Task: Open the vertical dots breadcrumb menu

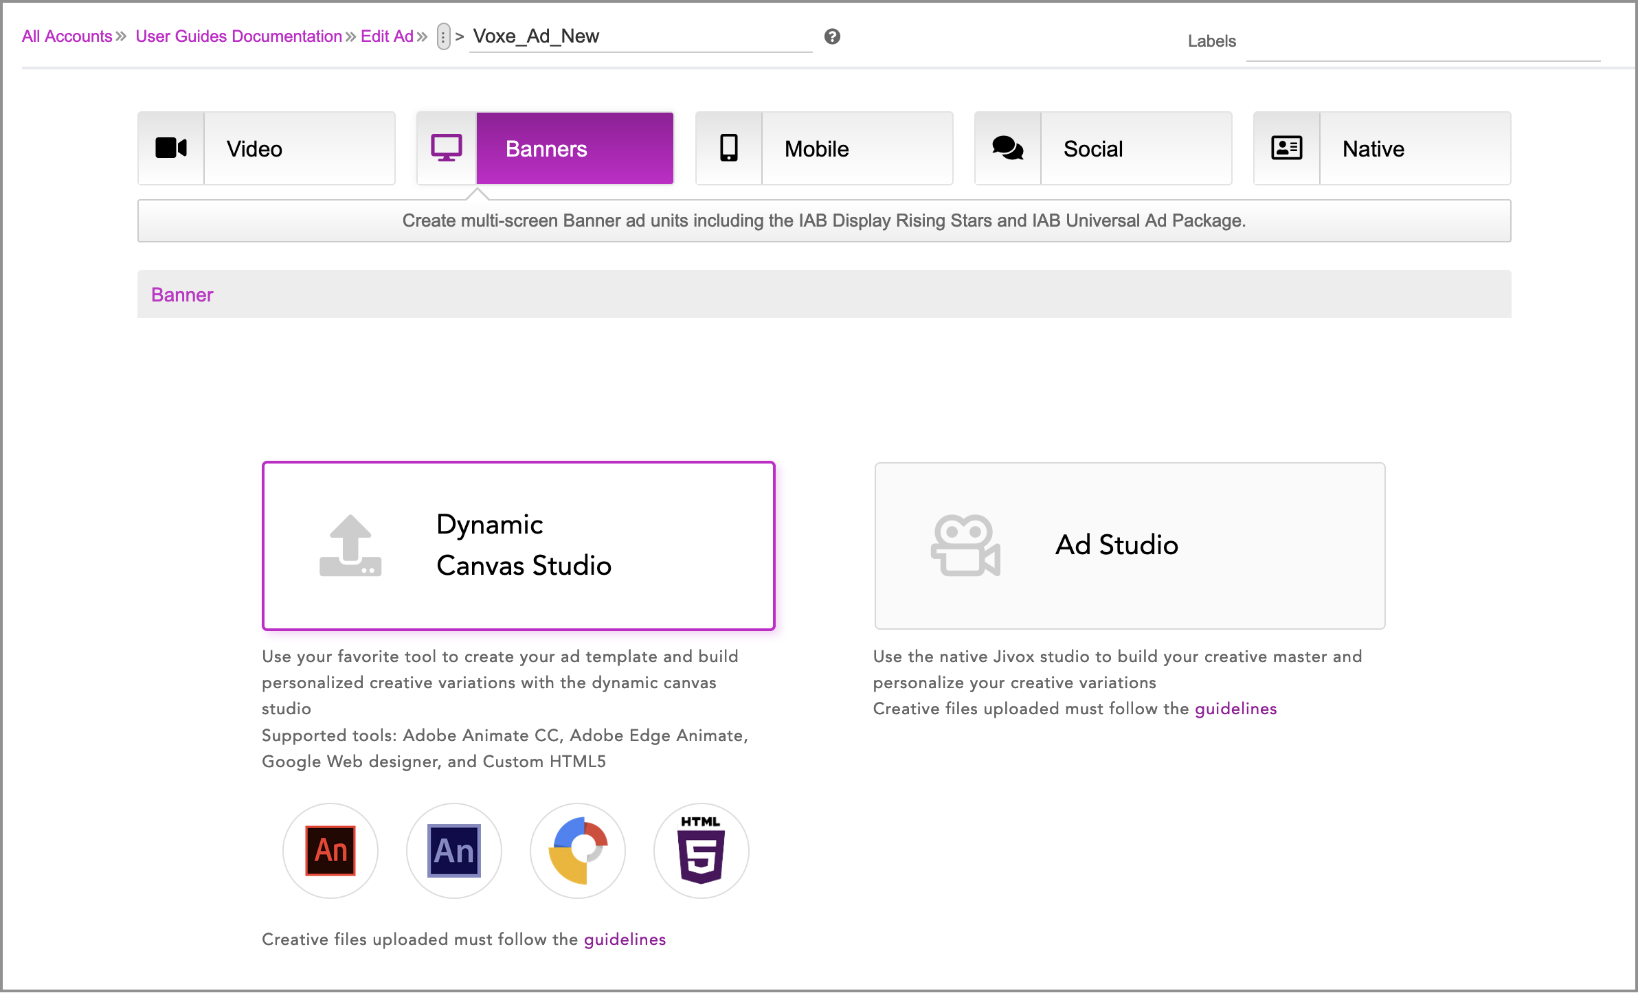Action: click(444, 36)
